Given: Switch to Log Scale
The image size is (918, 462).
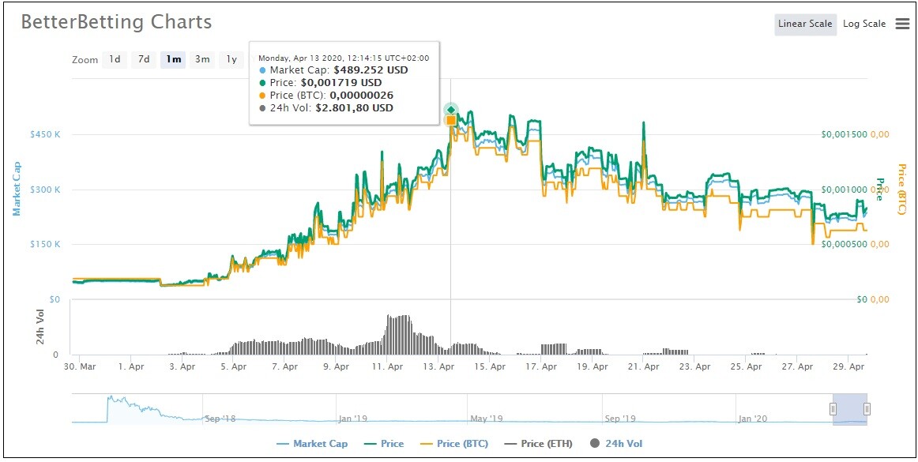Looking at the screenshot, I should click(x=864, y=24).
